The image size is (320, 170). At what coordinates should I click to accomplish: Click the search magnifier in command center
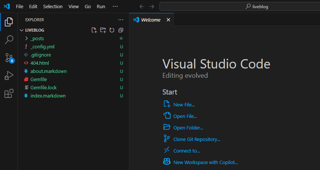pyautogui.click(x=248, y=6)
